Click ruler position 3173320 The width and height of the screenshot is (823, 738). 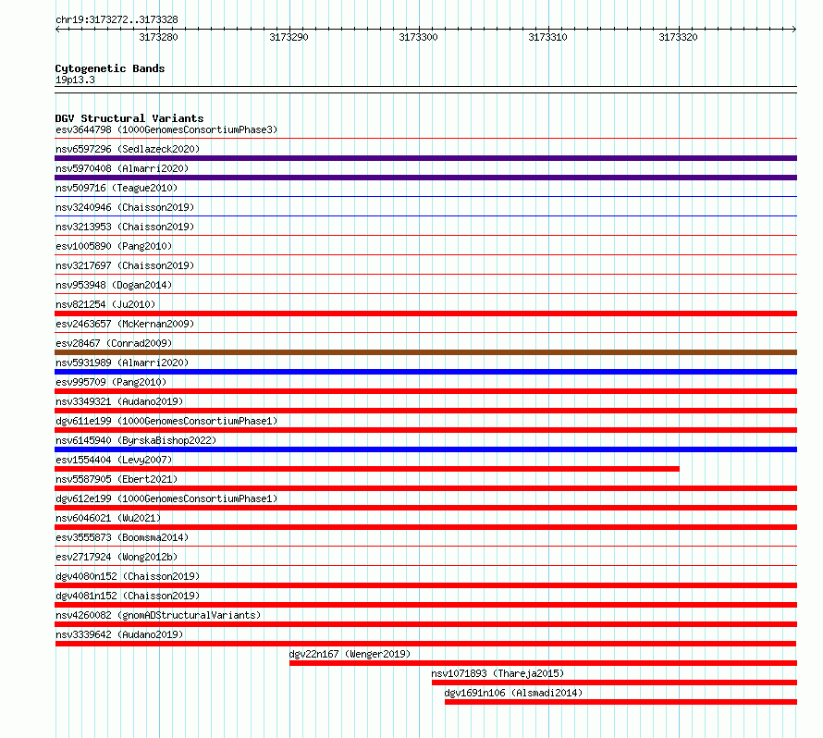tap(678, 37)
